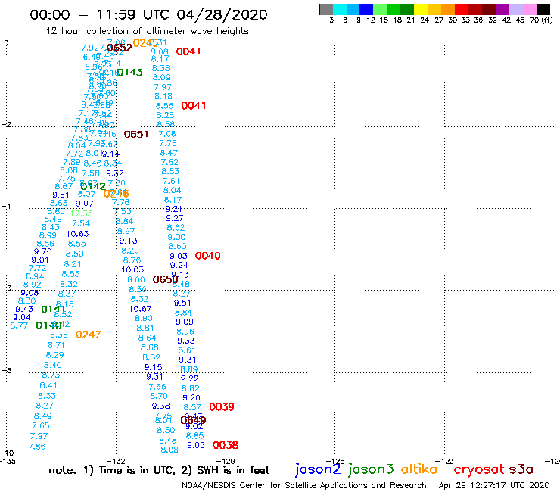Click the pink 70 ft legend swatch
The height and width of the screenshot is (492, 560).
coord(530,9)
